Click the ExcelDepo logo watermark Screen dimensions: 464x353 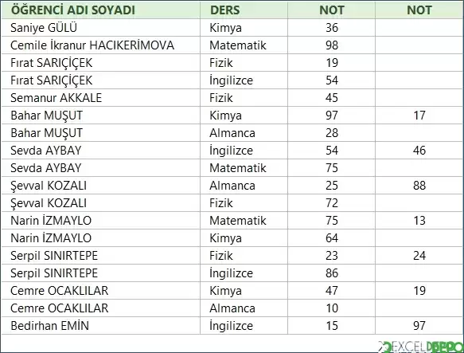[421, 347]
